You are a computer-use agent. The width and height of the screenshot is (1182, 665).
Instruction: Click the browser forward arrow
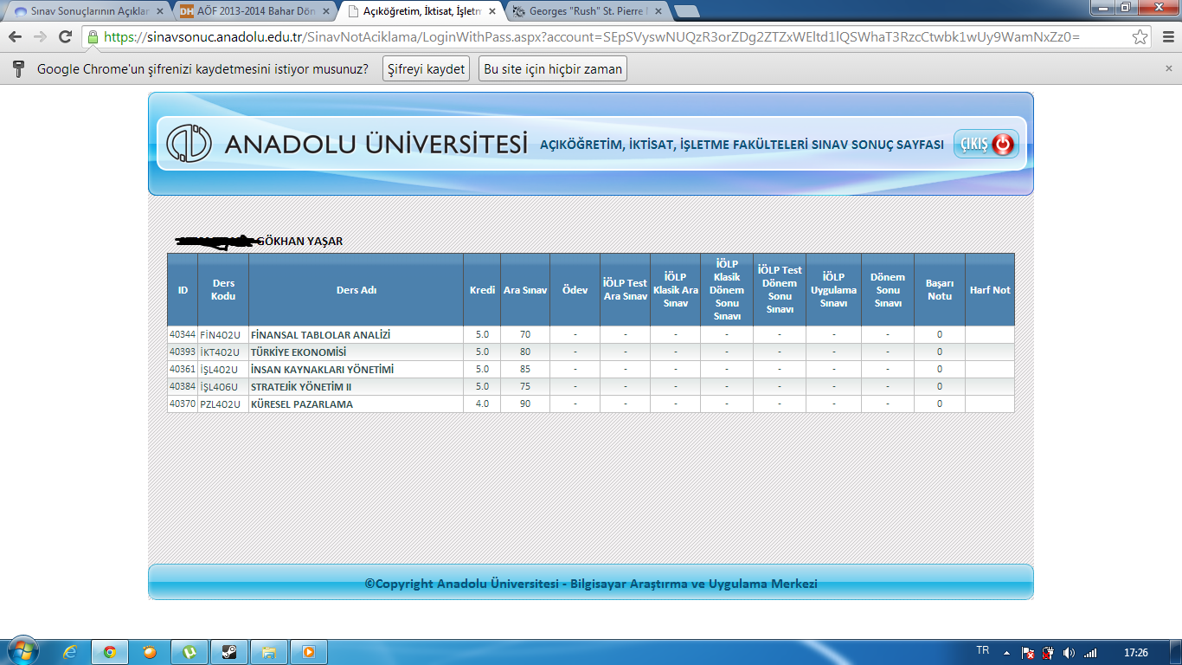tap(40, 37)
